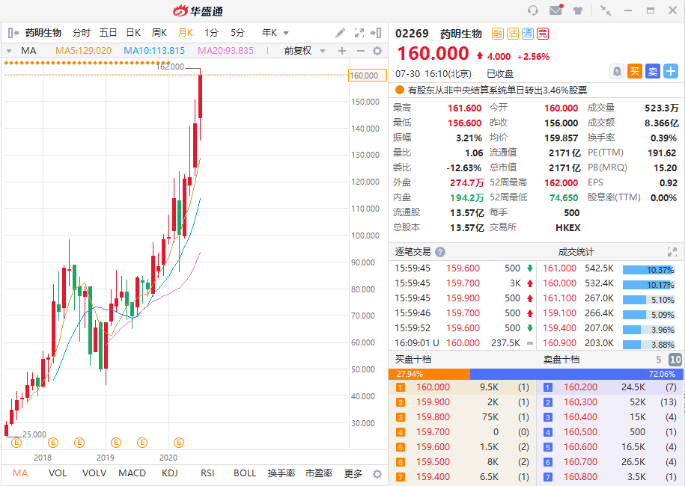This screenshot has width=685, height=486.
Task: Click the 通 stock connect badge
Action: point(528,34)
